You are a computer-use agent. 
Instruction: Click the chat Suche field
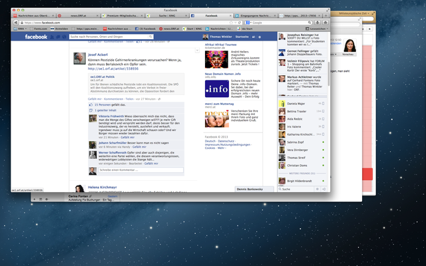point(296,189)
